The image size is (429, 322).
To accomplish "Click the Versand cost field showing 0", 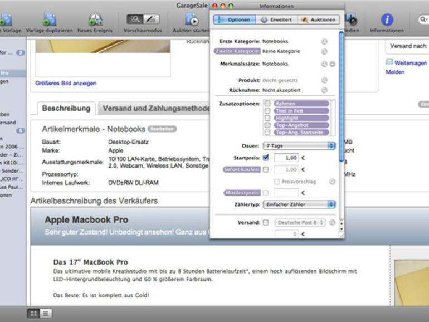I will [286, 234].
